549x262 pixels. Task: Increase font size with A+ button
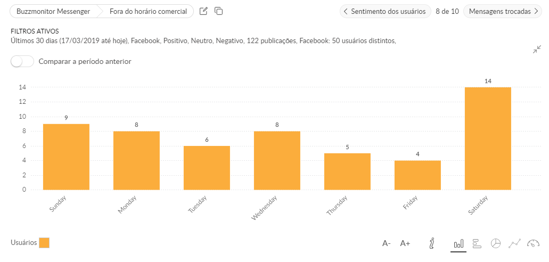(405, 243)
